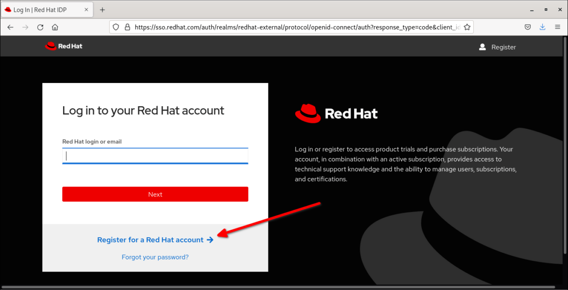The image size is (568, 290).
Task: Go to the browser home page
Action: [55, 27]
